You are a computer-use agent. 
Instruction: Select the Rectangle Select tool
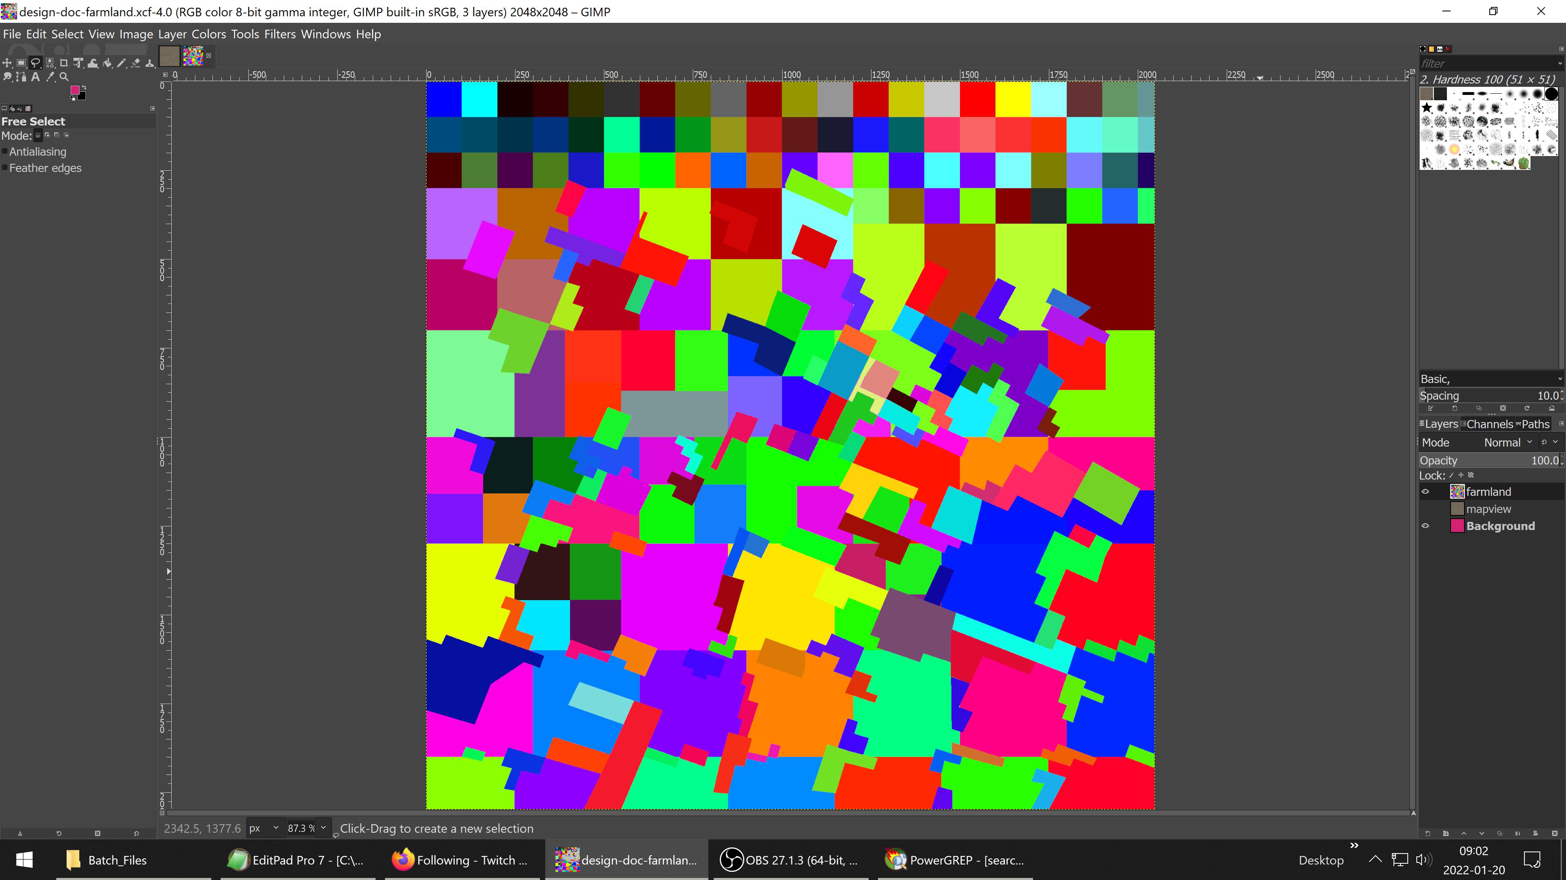point(21,63)
